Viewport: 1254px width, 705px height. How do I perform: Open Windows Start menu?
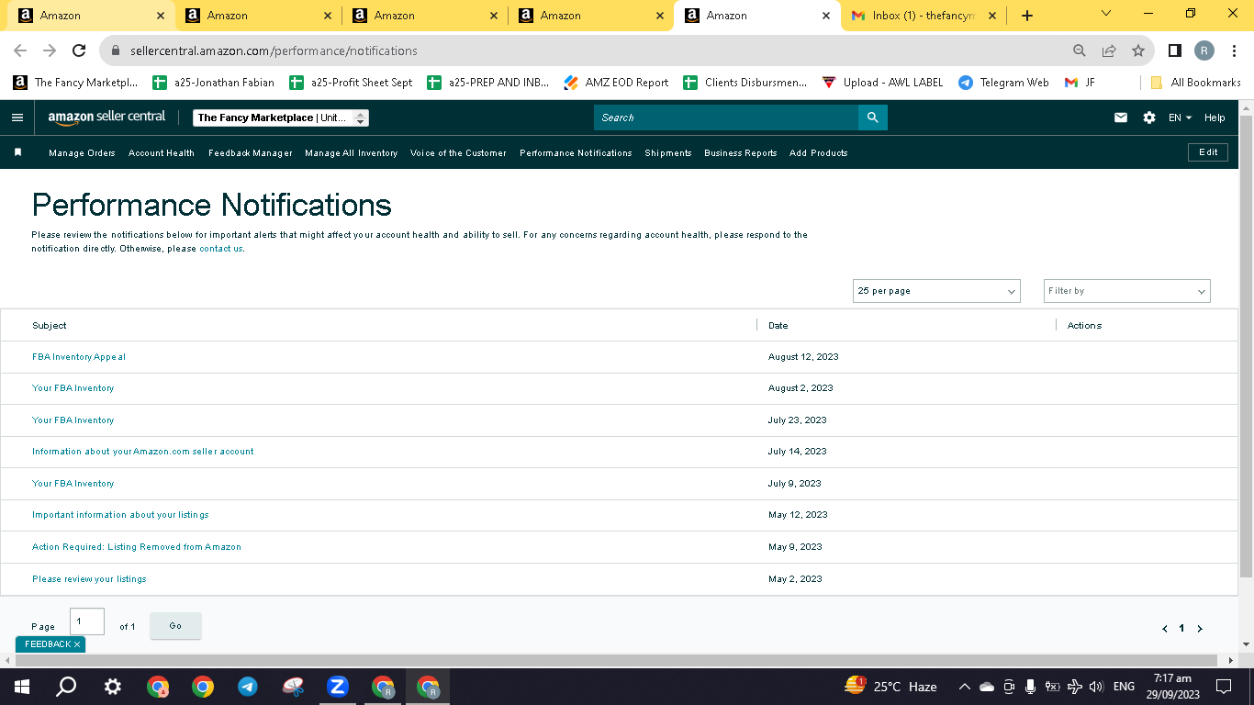coord(22,687)
